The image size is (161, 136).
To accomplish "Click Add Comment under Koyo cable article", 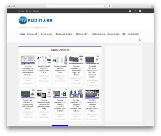I will pyautogui.click(x=44, y=76).
